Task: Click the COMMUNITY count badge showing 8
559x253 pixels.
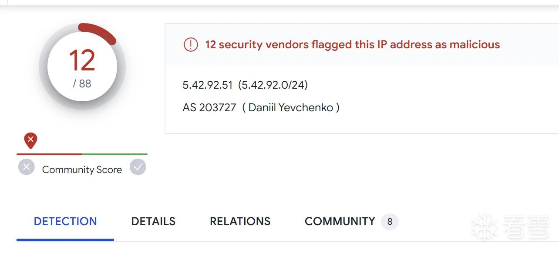Action: point(390,222)
